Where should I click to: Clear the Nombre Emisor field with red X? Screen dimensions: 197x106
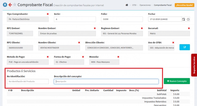coord(95,28)
